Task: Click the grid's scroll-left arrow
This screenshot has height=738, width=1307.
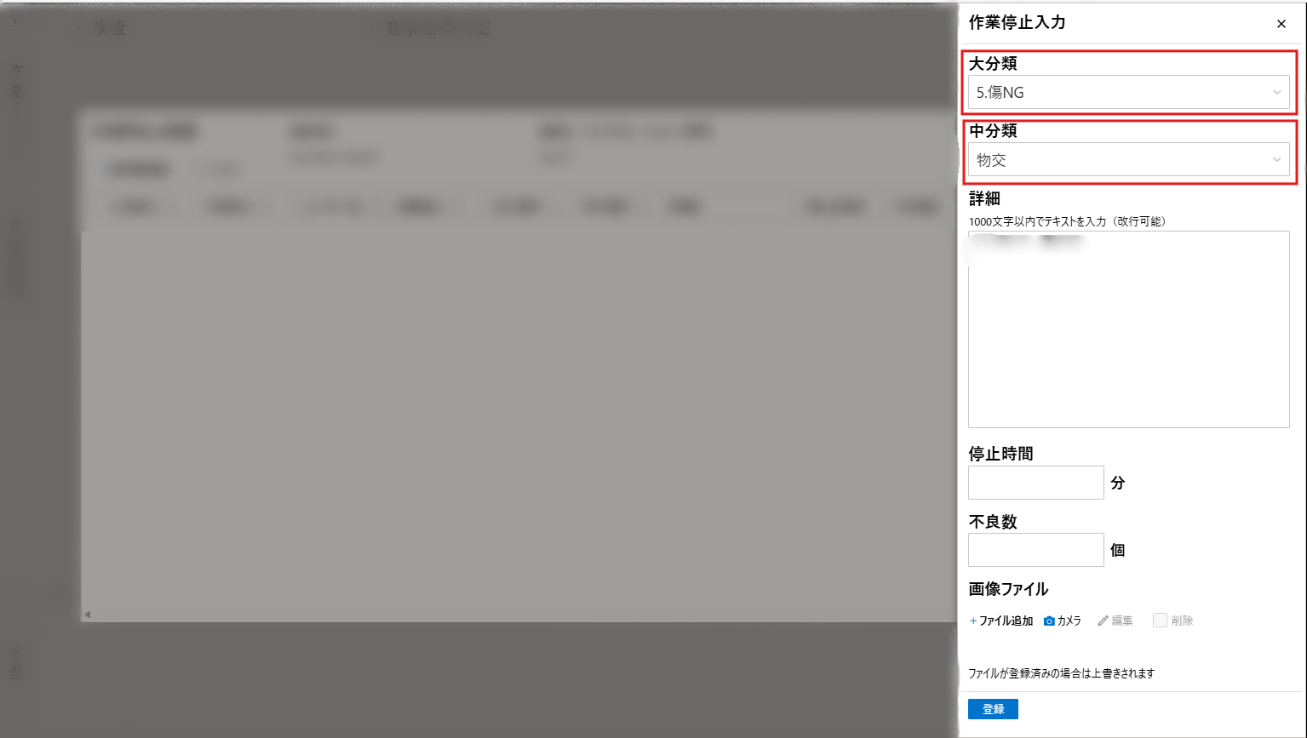Action: [88, 615]
